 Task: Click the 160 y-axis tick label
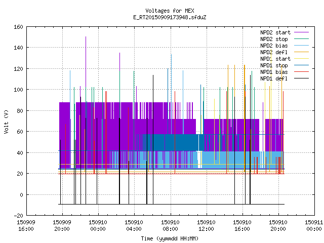click(18, 27)
